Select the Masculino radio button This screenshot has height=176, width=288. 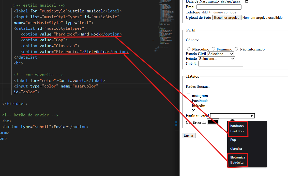(x=189, y=49)
